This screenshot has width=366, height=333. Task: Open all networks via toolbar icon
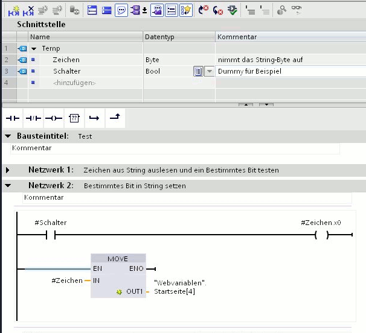click(92, 10)
